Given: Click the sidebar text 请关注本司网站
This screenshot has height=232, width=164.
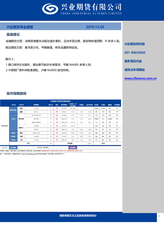Looking at the screenshot, I should 135,70.
